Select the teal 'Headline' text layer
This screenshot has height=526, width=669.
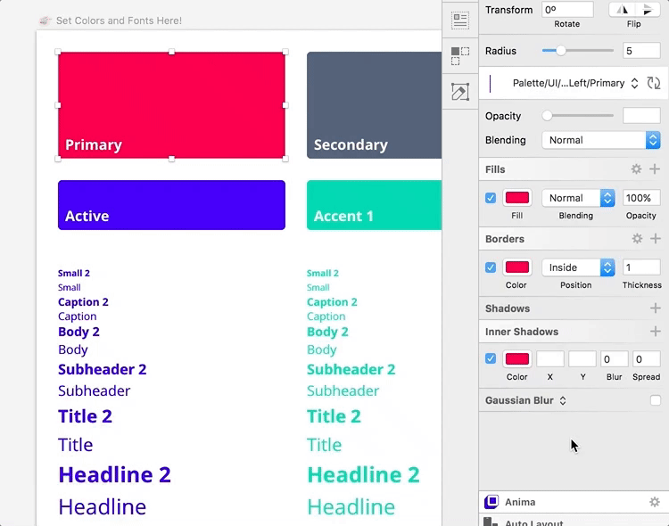(351, 506)
